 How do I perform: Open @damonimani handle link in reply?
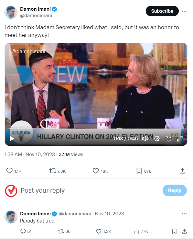[x=75, y=214]
